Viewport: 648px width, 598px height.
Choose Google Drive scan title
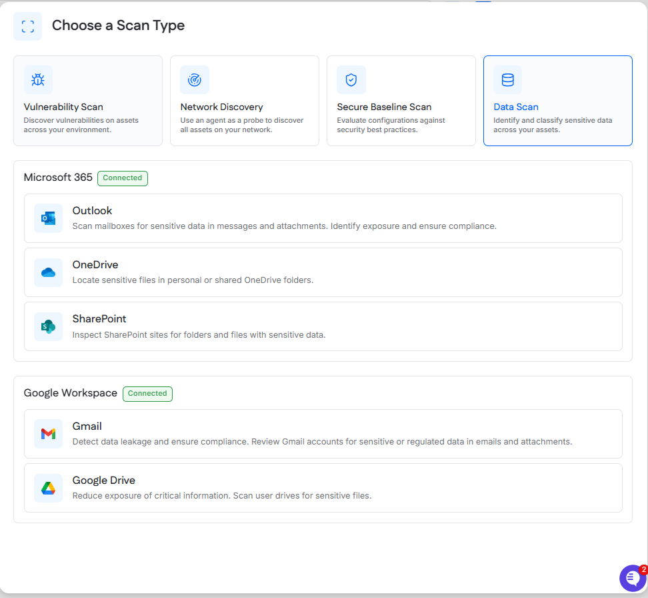tap(104, 480)
